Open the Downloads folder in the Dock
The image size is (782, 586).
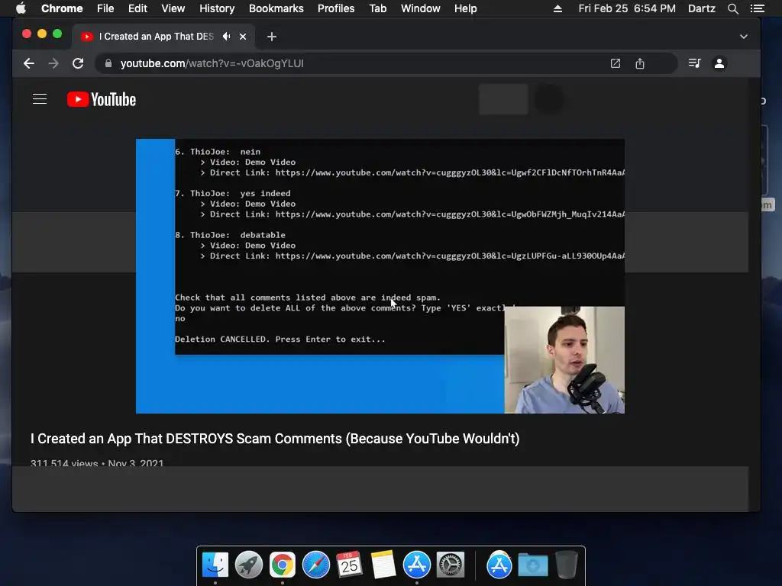pos(532,565)
